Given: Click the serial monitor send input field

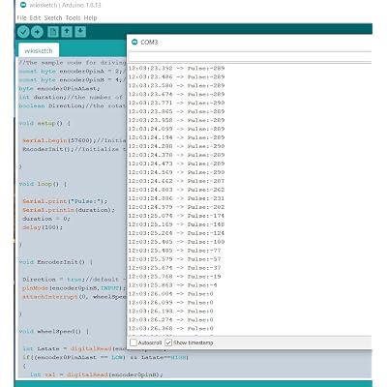Looking at the screenshot, I should coord(250,56).
